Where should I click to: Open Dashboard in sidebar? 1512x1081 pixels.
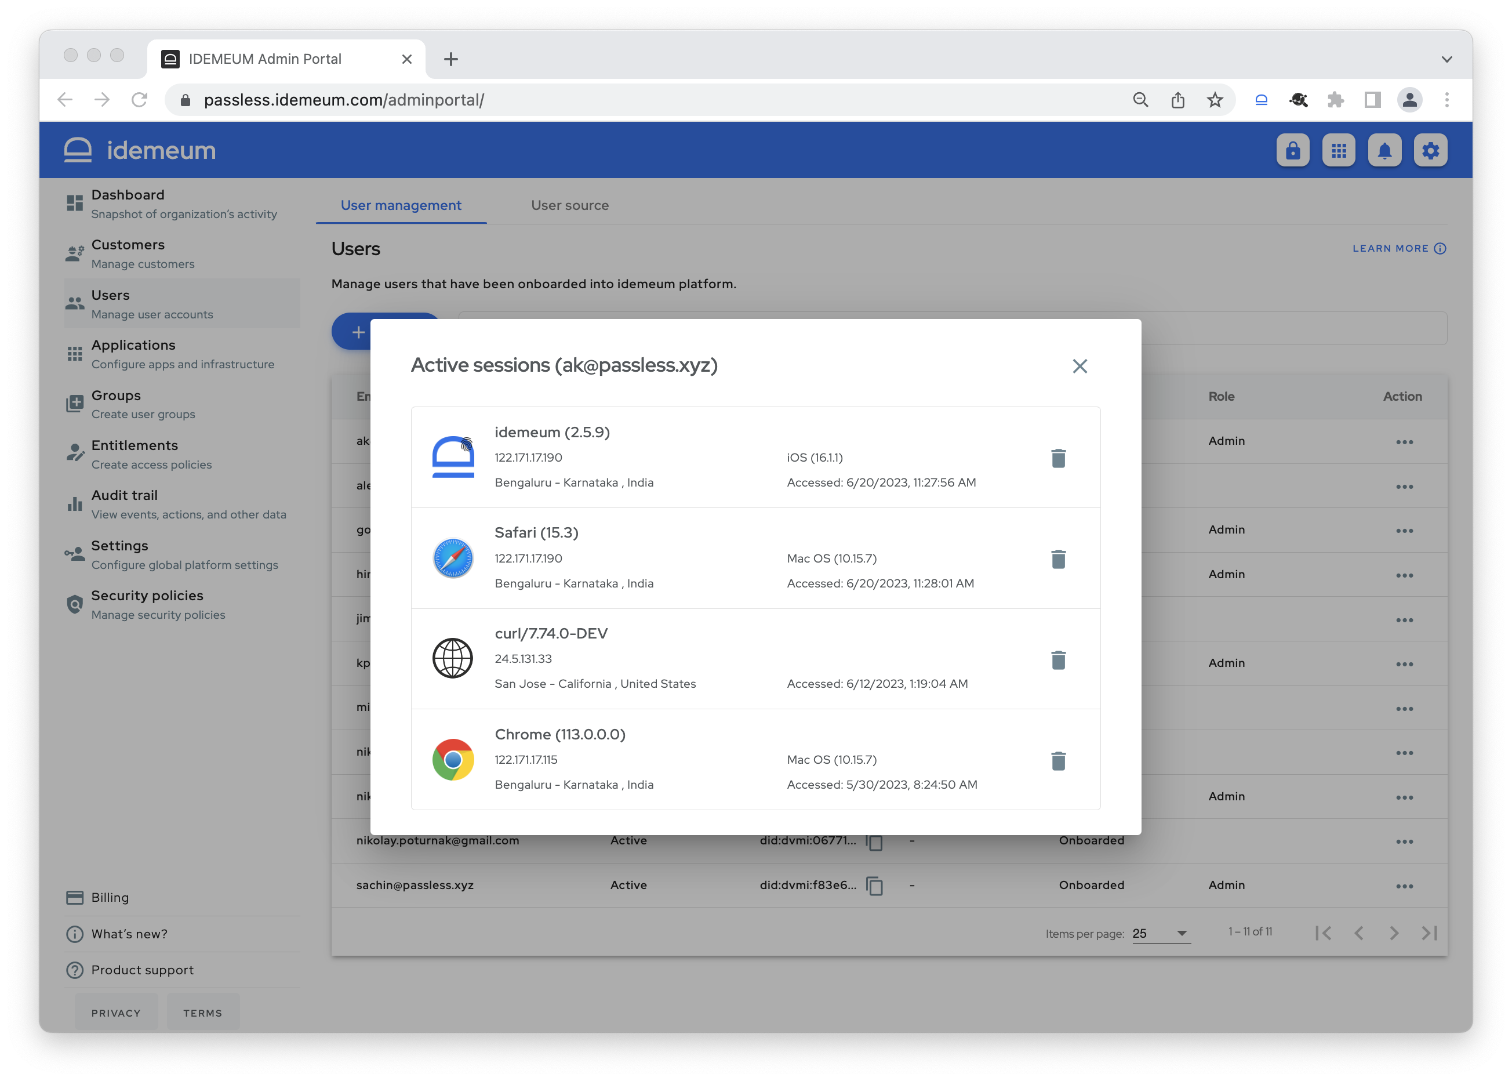coord(181,204)
